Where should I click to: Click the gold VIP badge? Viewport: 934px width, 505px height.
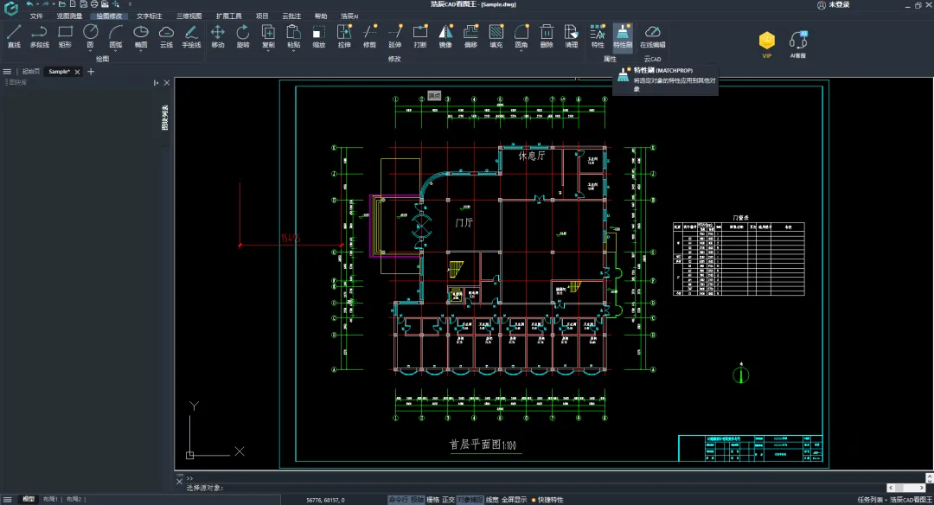coord(766,42)
